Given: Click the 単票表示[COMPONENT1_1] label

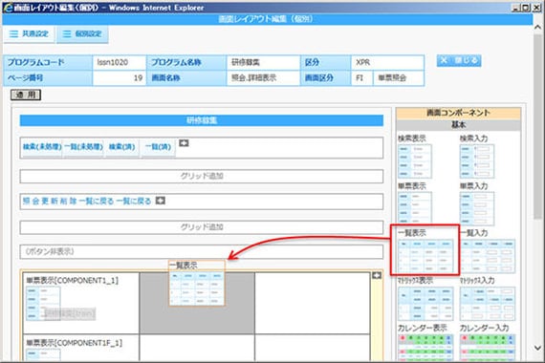Looking at the screenshot, I should tap(73, 280).
